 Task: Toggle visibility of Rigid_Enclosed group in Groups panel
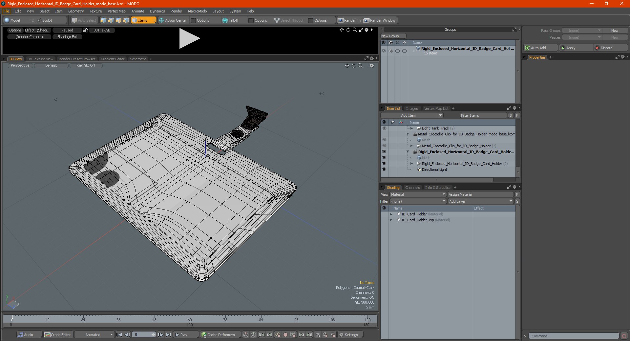(383, 51)
